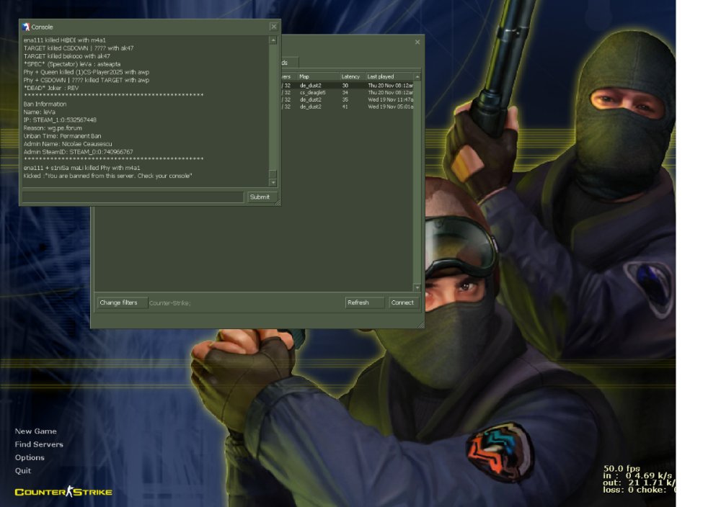Quit the game from main menu
The height and width of the screenshot is (507, 721).
pos(23,471)
